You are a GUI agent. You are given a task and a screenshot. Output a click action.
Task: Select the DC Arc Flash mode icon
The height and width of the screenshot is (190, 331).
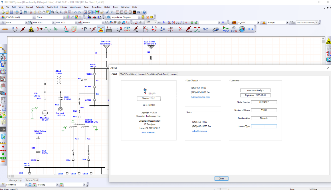pyautogui.click(x=101, y=29)
